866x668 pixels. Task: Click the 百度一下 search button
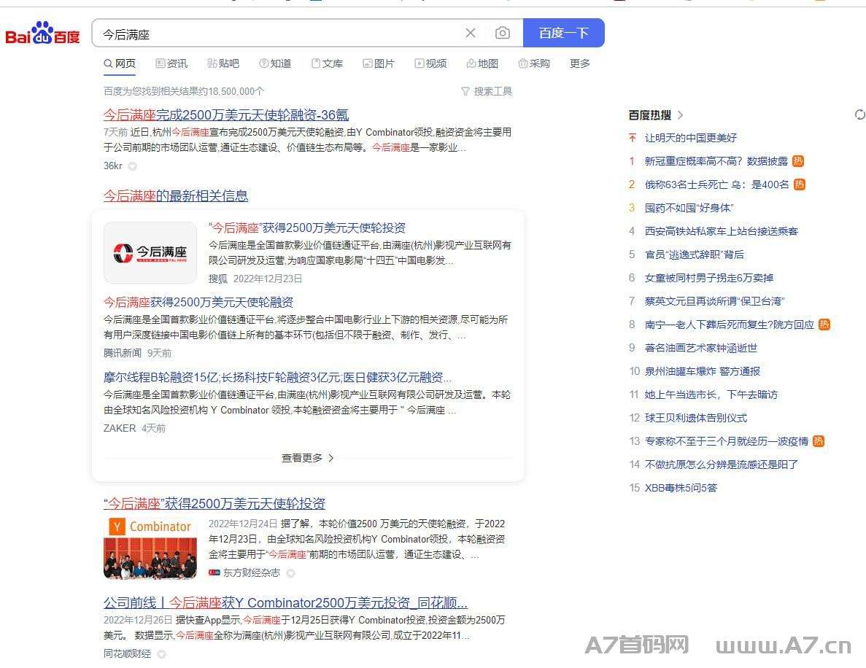[563, 33]
